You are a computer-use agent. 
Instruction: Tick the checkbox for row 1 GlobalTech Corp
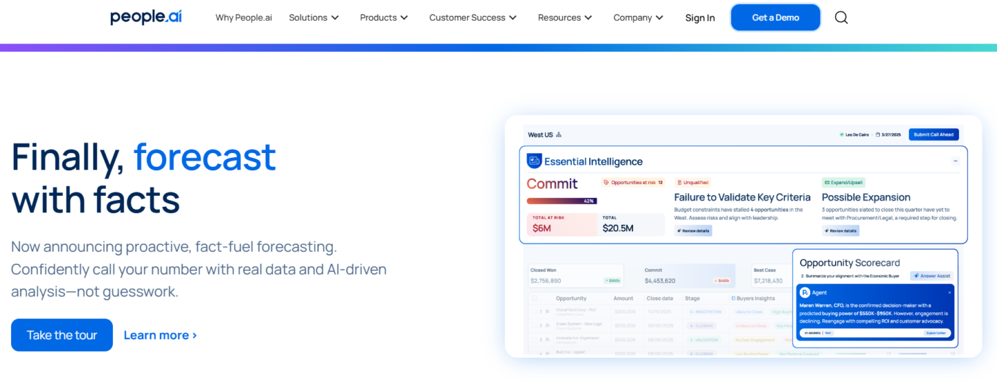click(x=533, y=312)
